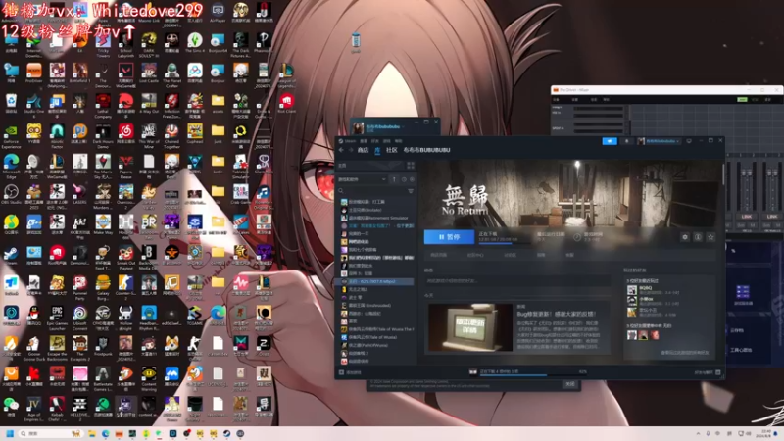
Task: Open No Return game info icon
Action: 698,237
